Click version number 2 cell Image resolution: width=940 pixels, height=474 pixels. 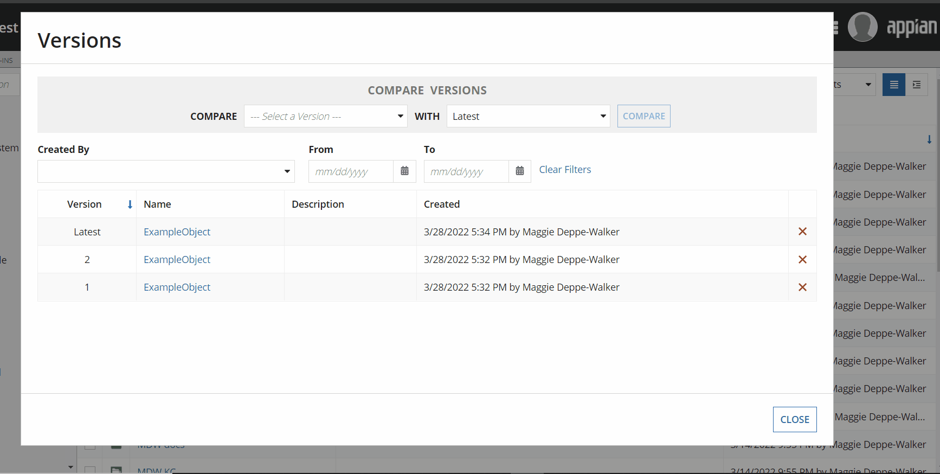pos(87,259)
